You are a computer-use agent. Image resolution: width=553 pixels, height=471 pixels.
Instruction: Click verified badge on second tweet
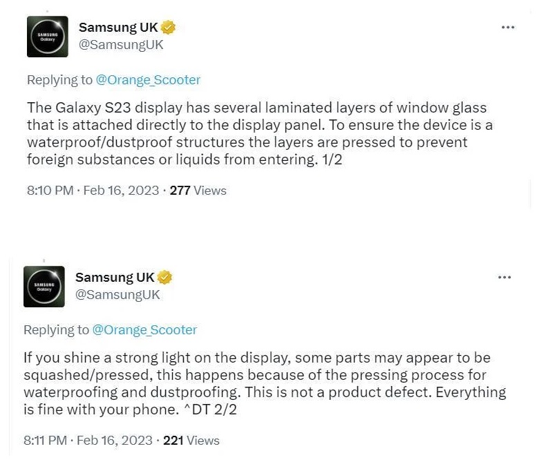165,278
